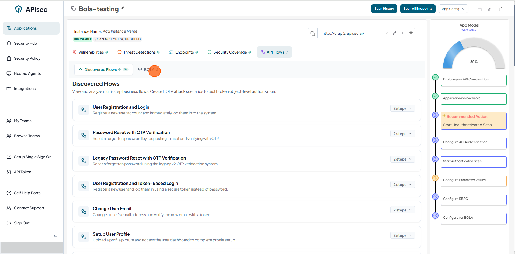Click the copy icon beside the instance URL
The image size is (515, 254).
[x=312, y=33]
